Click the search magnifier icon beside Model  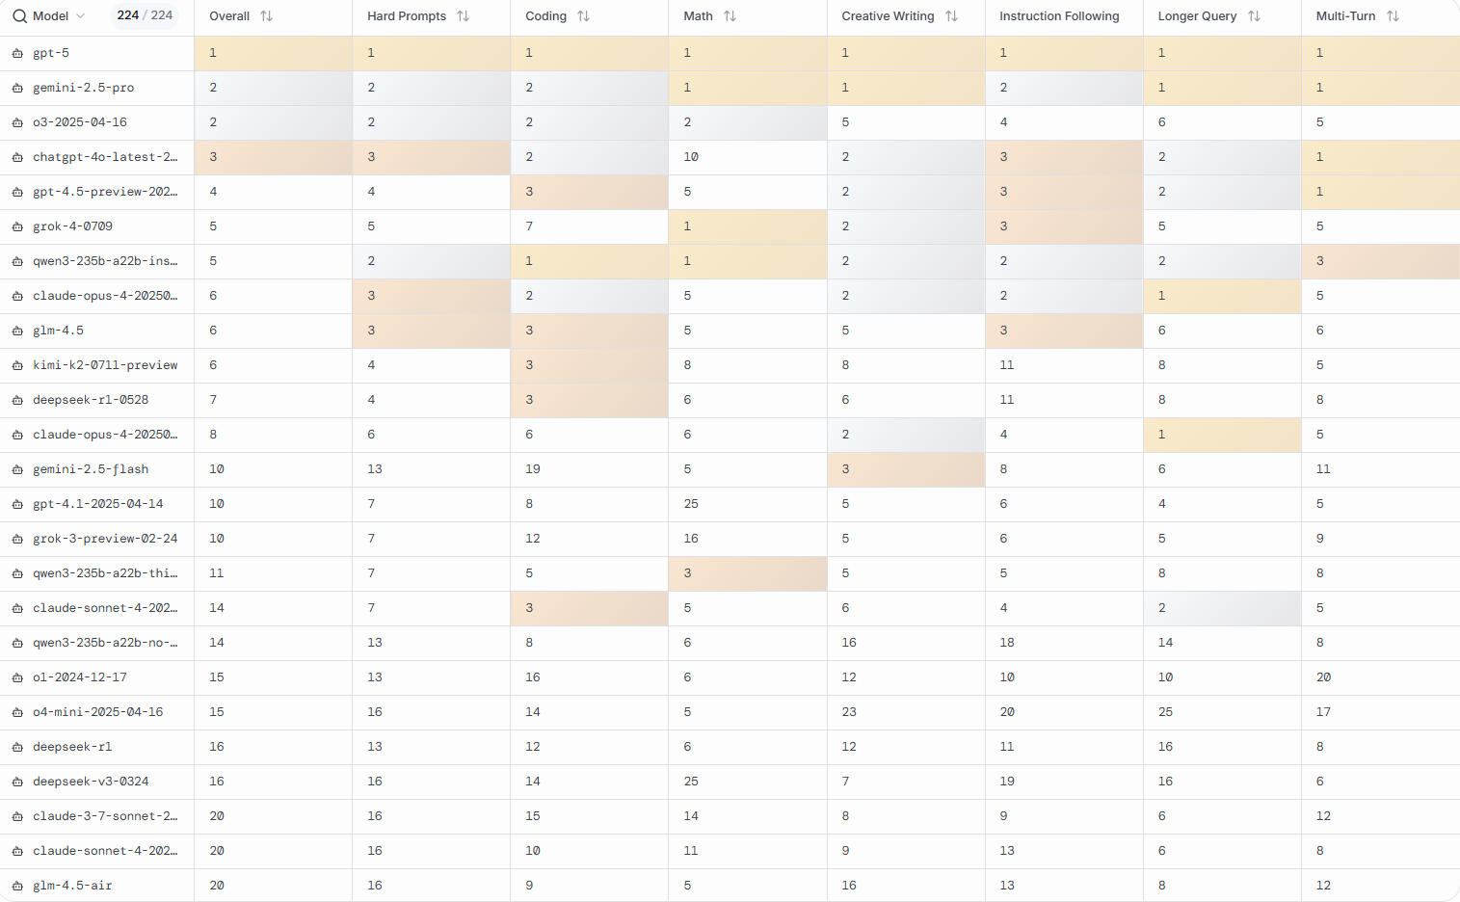coord(19,16)
